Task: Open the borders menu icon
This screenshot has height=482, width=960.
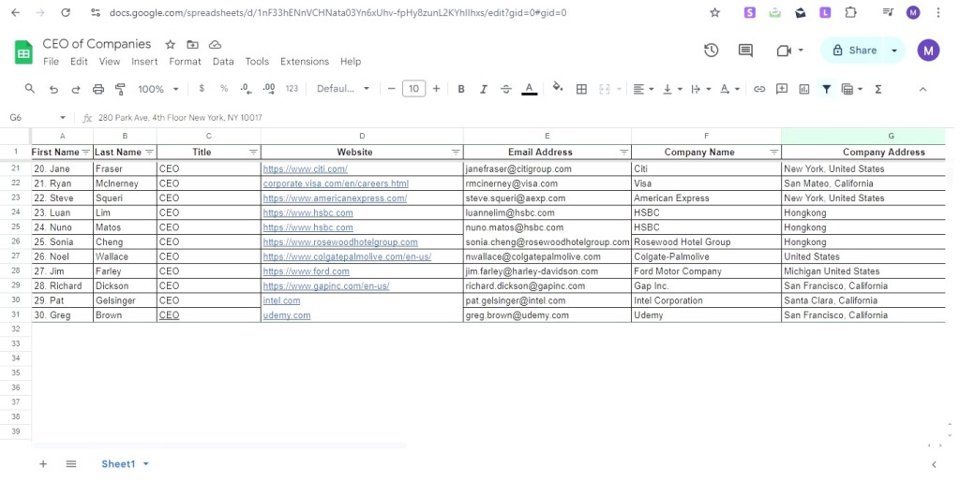Action: tap(581, 89)
